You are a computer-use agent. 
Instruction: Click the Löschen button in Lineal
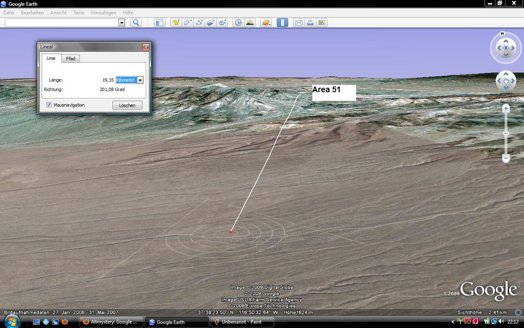pyautogui.click(x=127, y=105)
